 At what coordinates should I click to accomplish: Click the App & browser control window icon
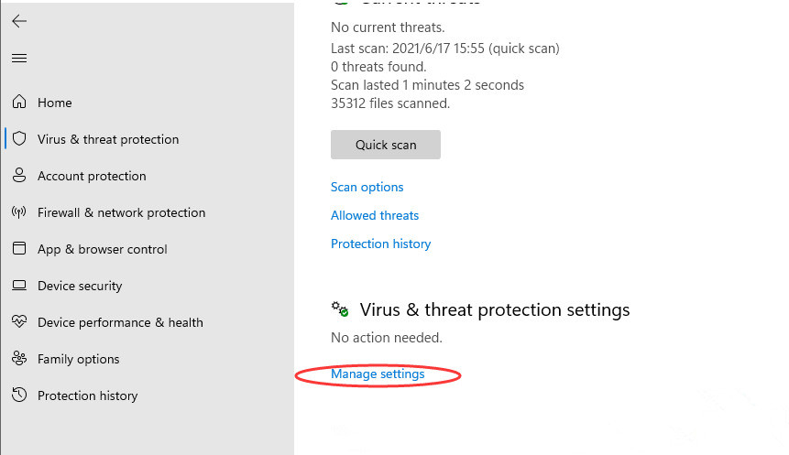point(19,249)
